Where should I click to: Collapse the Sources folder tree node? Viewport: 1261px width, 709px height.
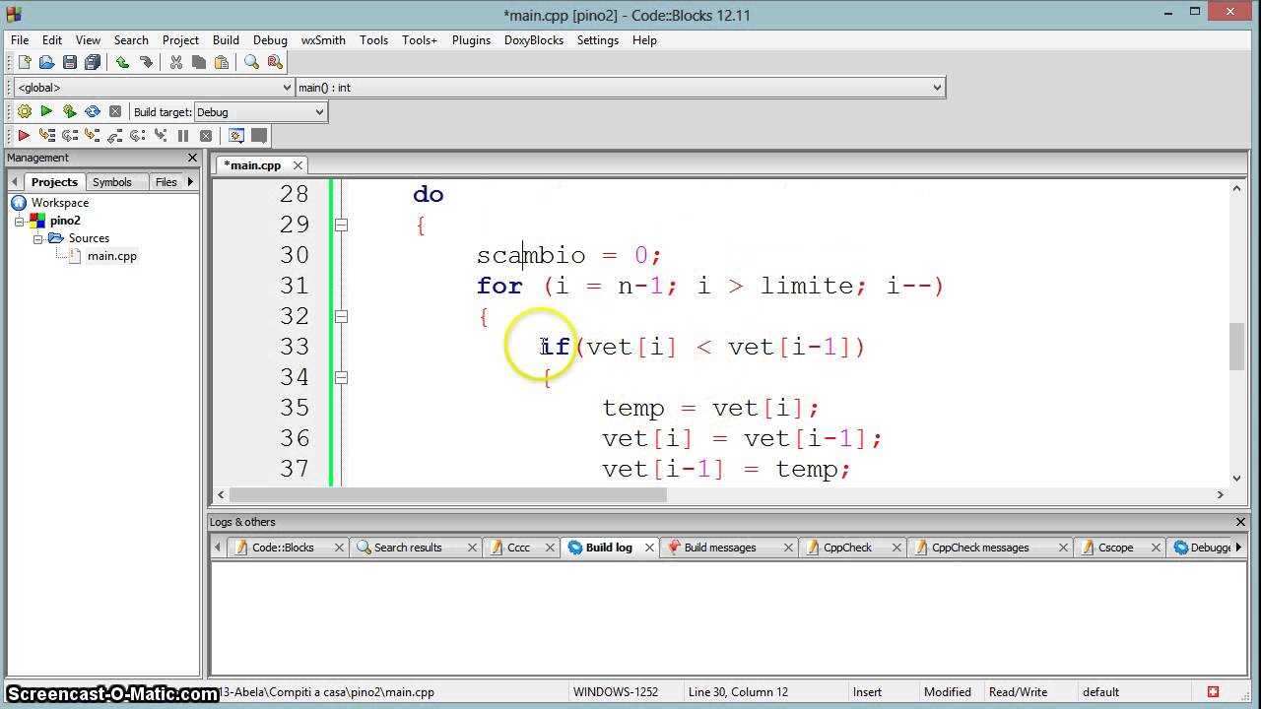click(x=38, y=238)
